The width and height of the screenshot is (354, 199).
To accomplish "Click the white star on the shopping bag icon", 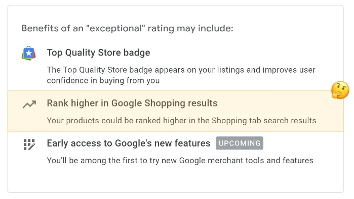I will click(29, 54).
